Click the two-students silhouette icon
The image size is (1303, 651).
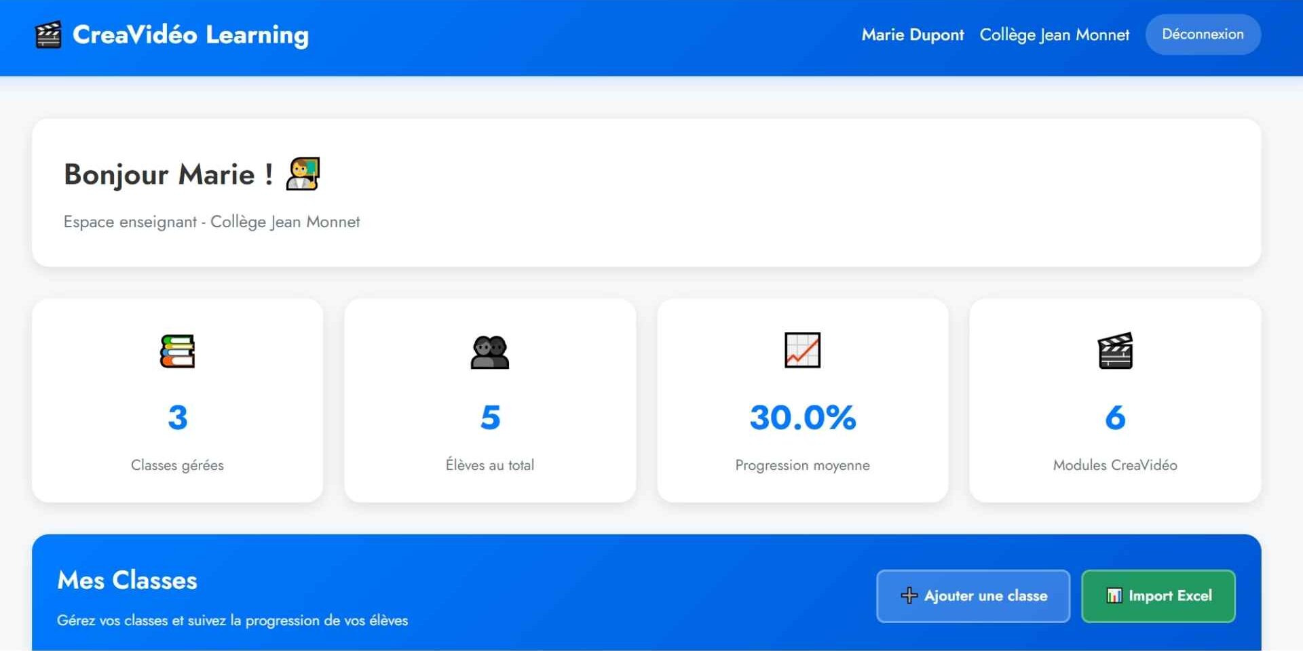[490, 352]
